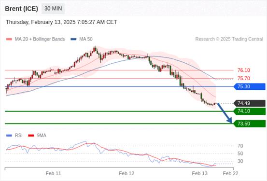Click the Feb 11 date axis marker

click(53, 173)
